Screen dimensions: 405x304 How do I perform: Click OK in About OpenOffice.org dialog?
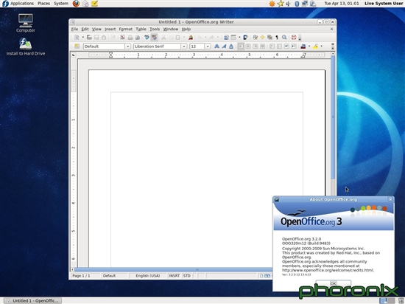point(333,283)
